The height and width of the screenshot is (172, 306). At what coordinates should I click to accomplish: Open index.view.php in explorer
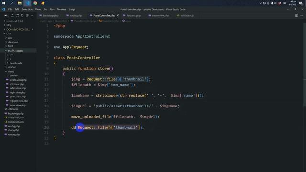point(18,88)
